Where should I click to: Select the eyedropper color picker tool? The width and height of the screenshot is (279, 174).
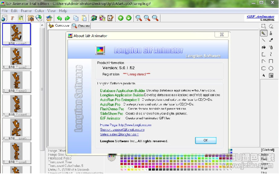(271, 40)
